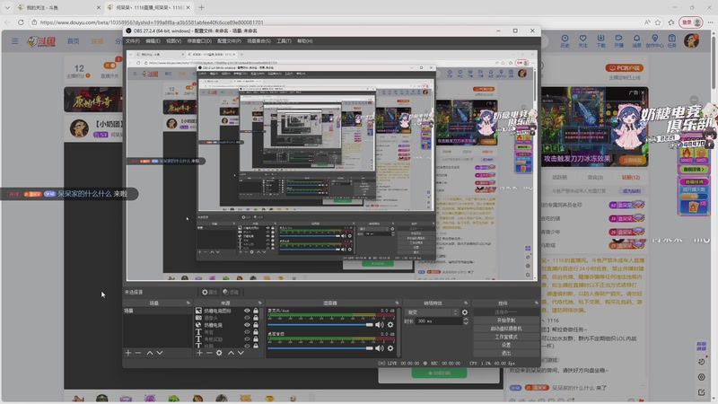
Task: Pop out the 控件 dock panel
Action: click(x=536, y=303)
